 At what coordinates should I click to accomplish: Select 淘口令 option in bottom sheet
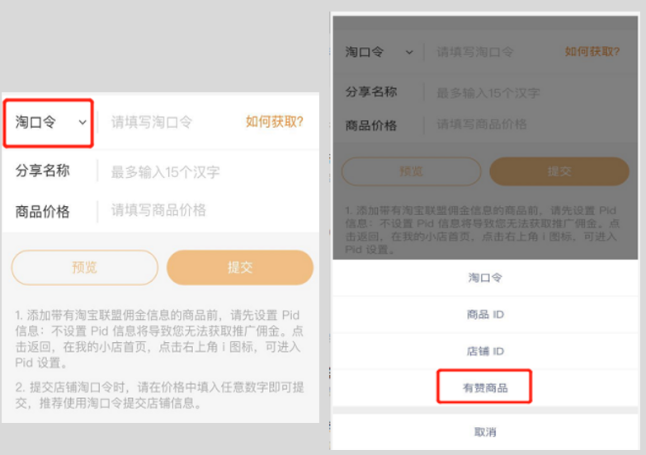(485, 278)
